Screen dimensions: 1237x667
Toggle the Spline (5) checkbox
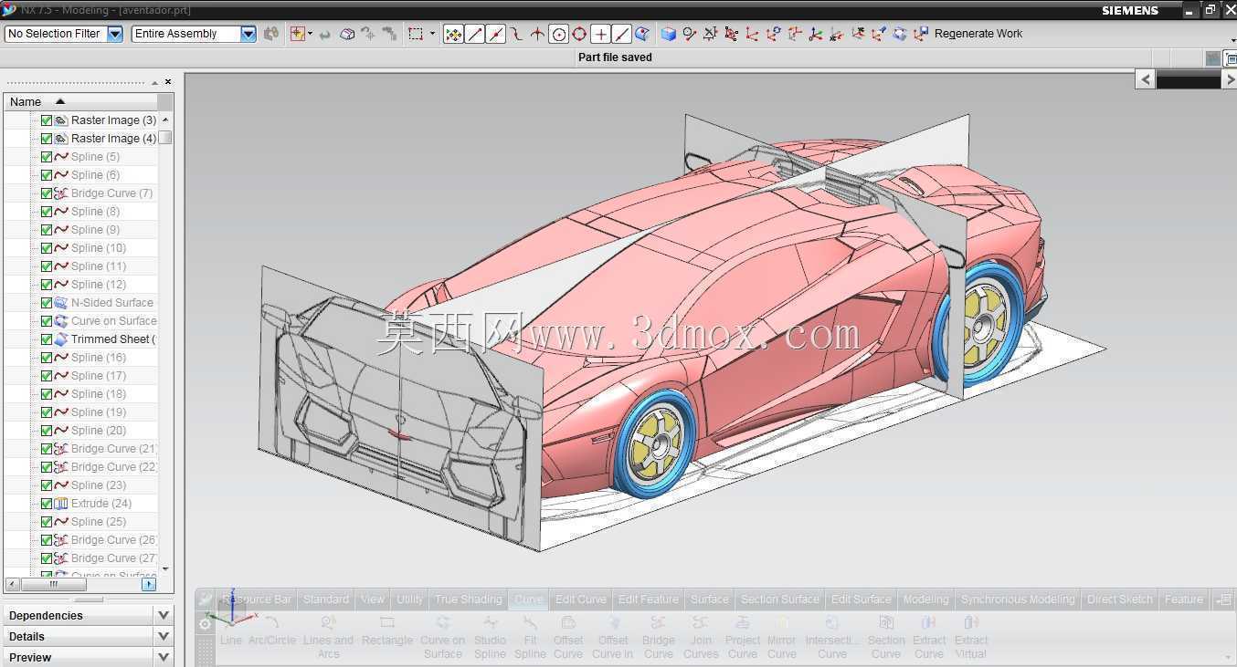click(x=47, y=157)
